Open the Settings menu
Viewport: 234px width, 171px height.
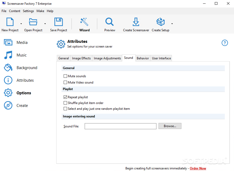tap(28, 11)
